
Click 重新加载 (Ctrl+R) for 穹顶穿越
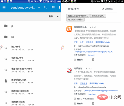97,83
